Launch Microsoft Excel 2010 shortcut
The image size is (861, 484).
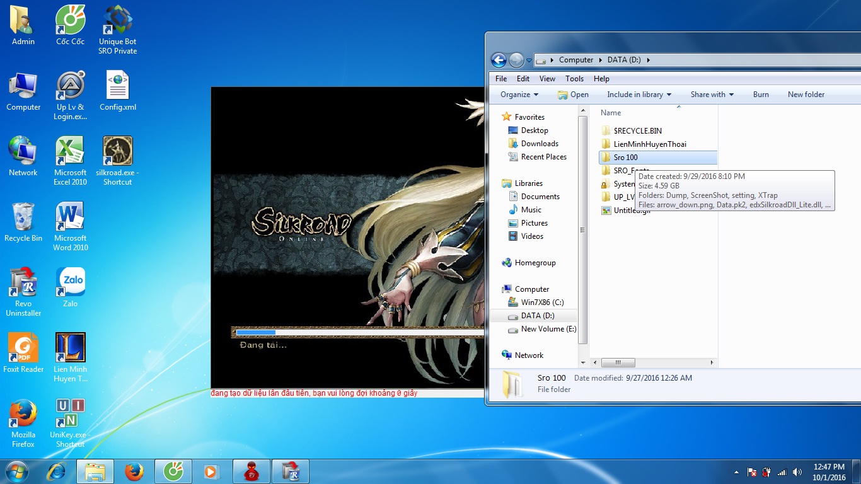[x=70, y=161]
